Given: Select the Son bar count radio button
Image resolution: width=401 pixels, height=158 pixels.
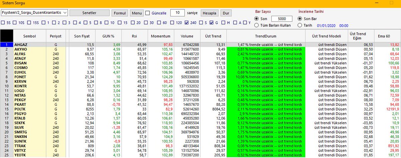Looking at the screenshot, I should tap(257, 19).
